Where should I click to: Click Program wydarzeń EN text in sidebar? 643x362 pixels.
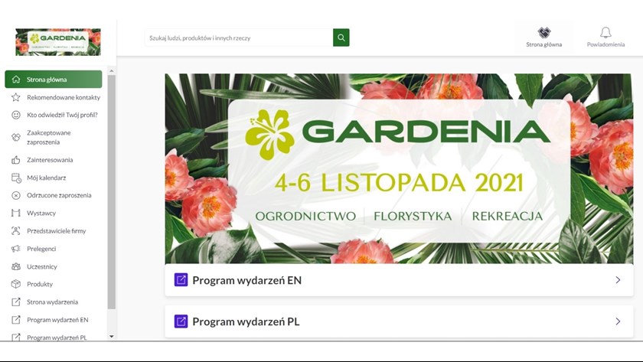tap(57, 320)
